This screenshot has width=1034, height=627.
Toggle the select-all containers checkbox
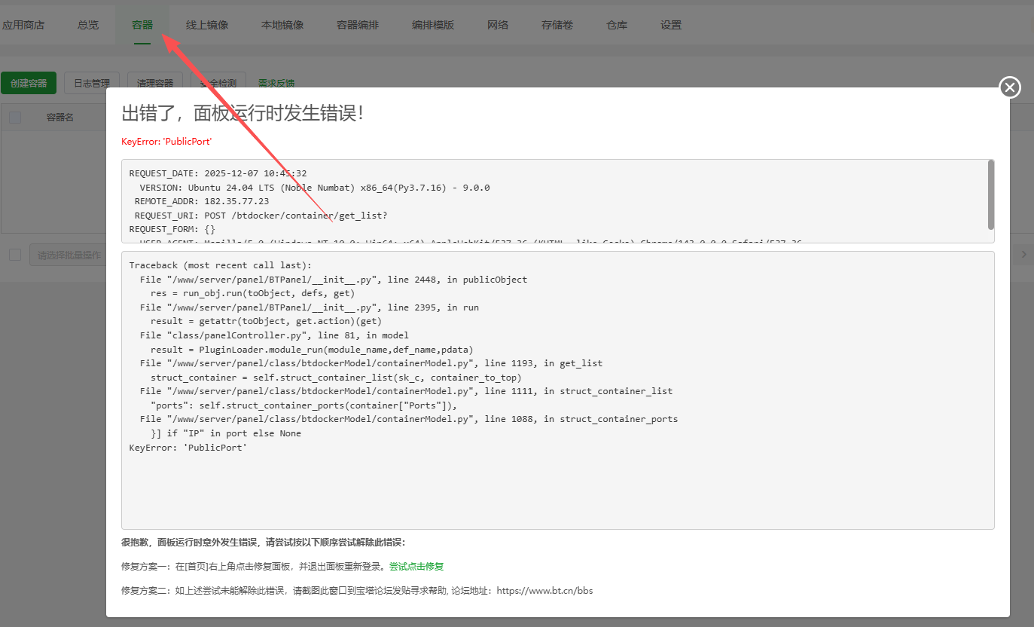(x=15, y=117)
